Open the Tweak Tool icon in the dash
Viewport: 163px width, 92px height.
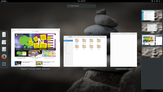pyautogui.click(x=4, y=49)
